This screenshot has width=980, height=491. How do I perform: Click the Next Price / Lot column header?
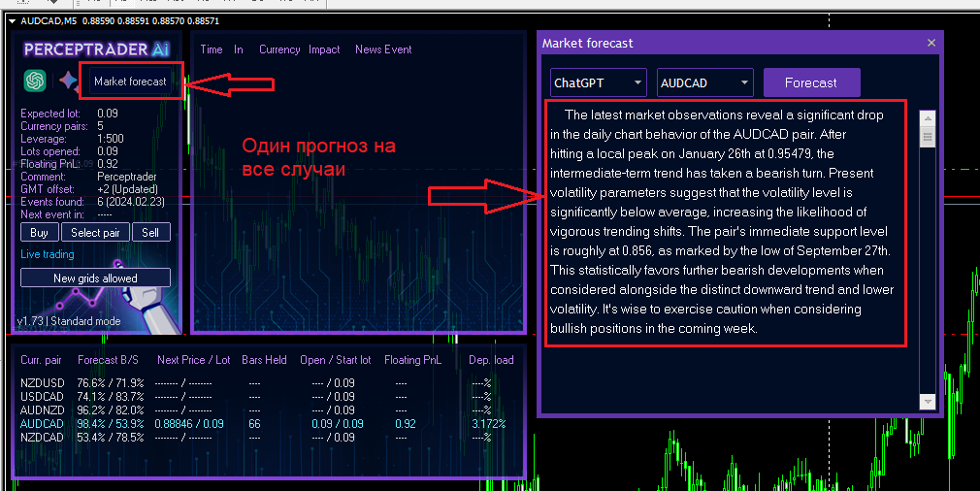[194, 360]
